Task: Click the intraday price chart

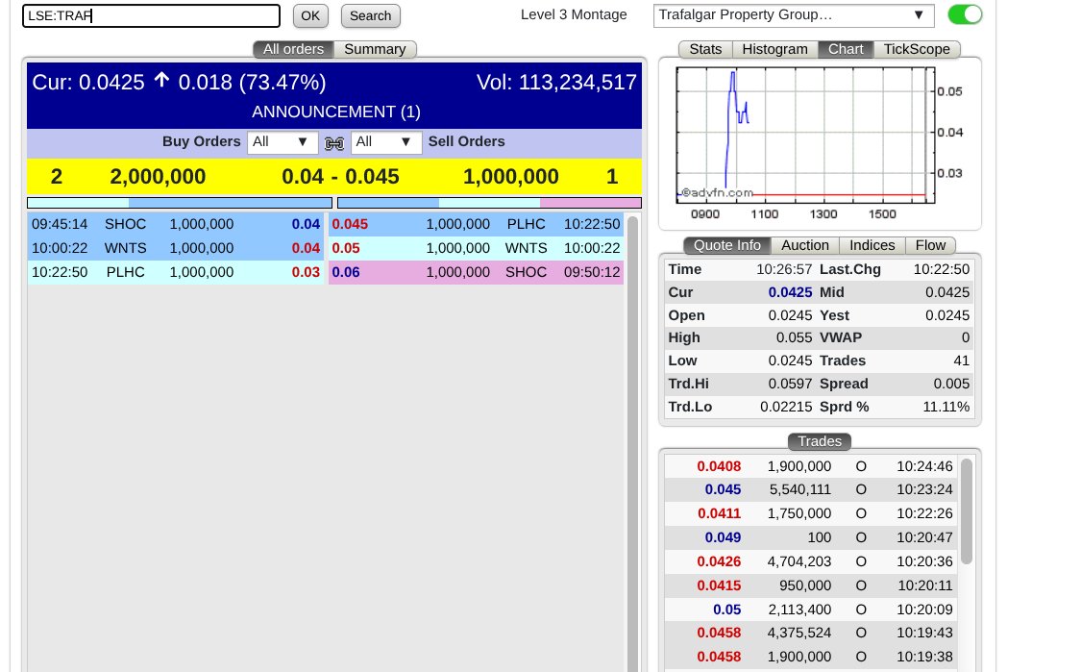Action: 805,136
